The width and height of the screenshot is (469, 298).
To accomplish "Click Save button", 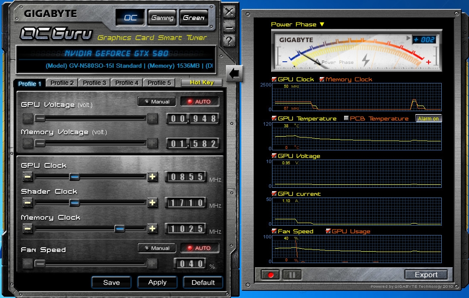I will pyautogui.click(x=111, y=283).
